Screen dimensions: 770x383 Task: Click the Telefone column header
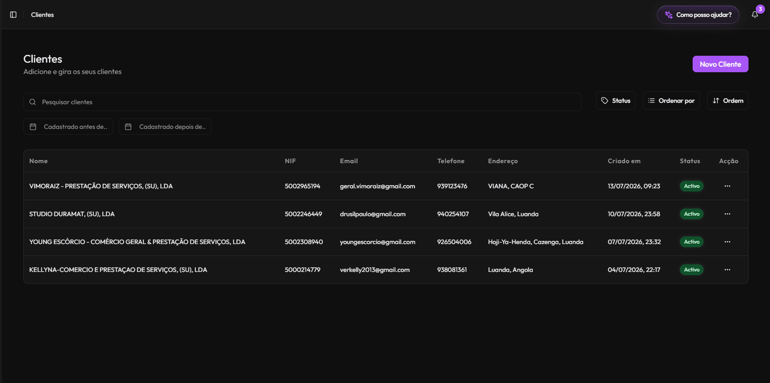point(451,161)
